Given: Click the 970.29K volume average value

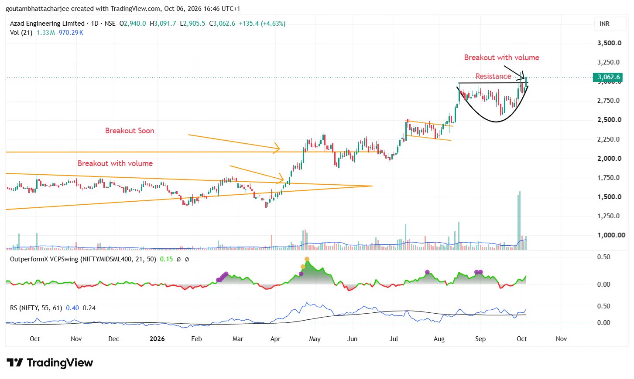Looking at the screenshot, I should pos(71,33).
